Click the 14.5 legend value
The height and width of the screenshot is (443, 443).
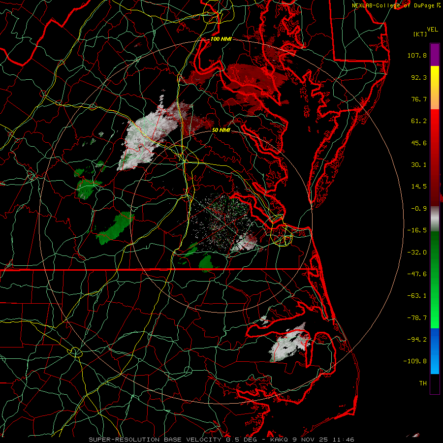(419, 187)
